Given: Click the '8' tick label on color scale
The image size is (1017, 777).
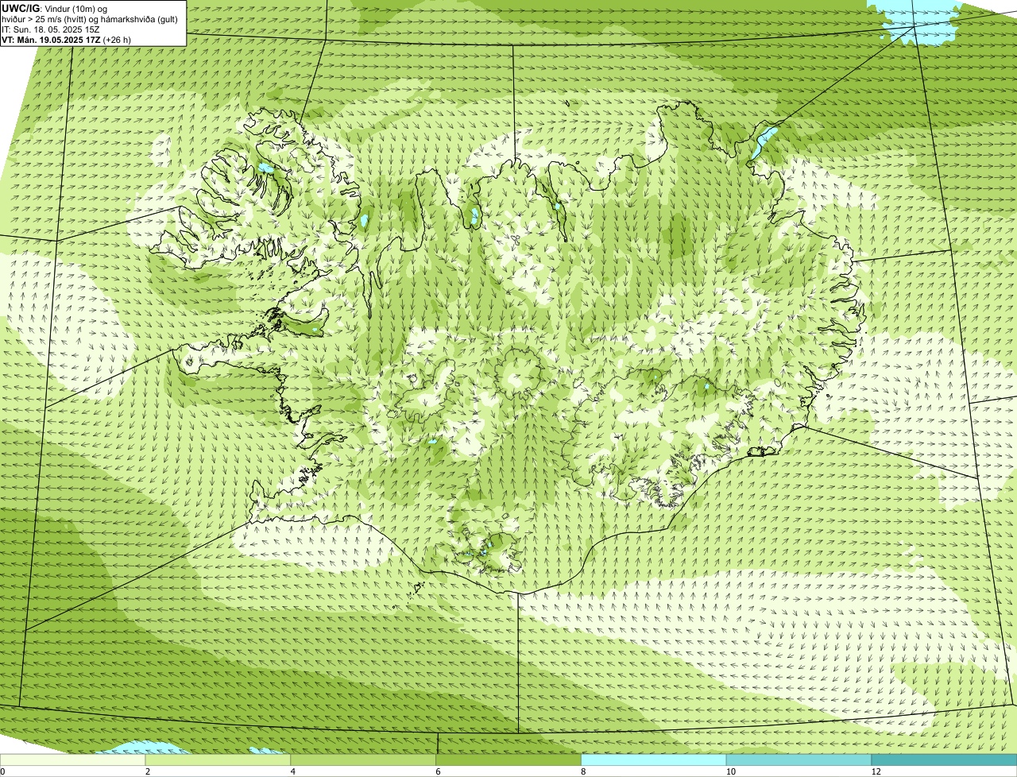Looking at the screenshot, I should 582,771.
